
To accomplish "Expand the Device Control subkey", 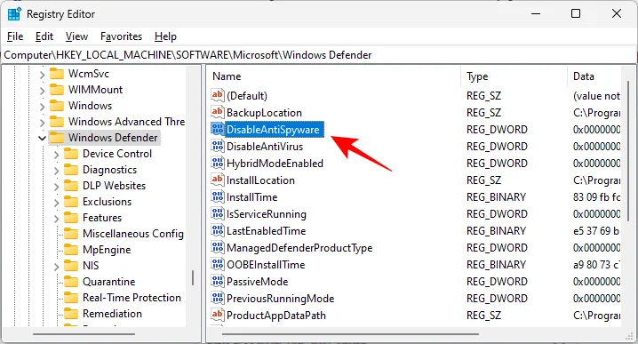I will coord(56,155).
